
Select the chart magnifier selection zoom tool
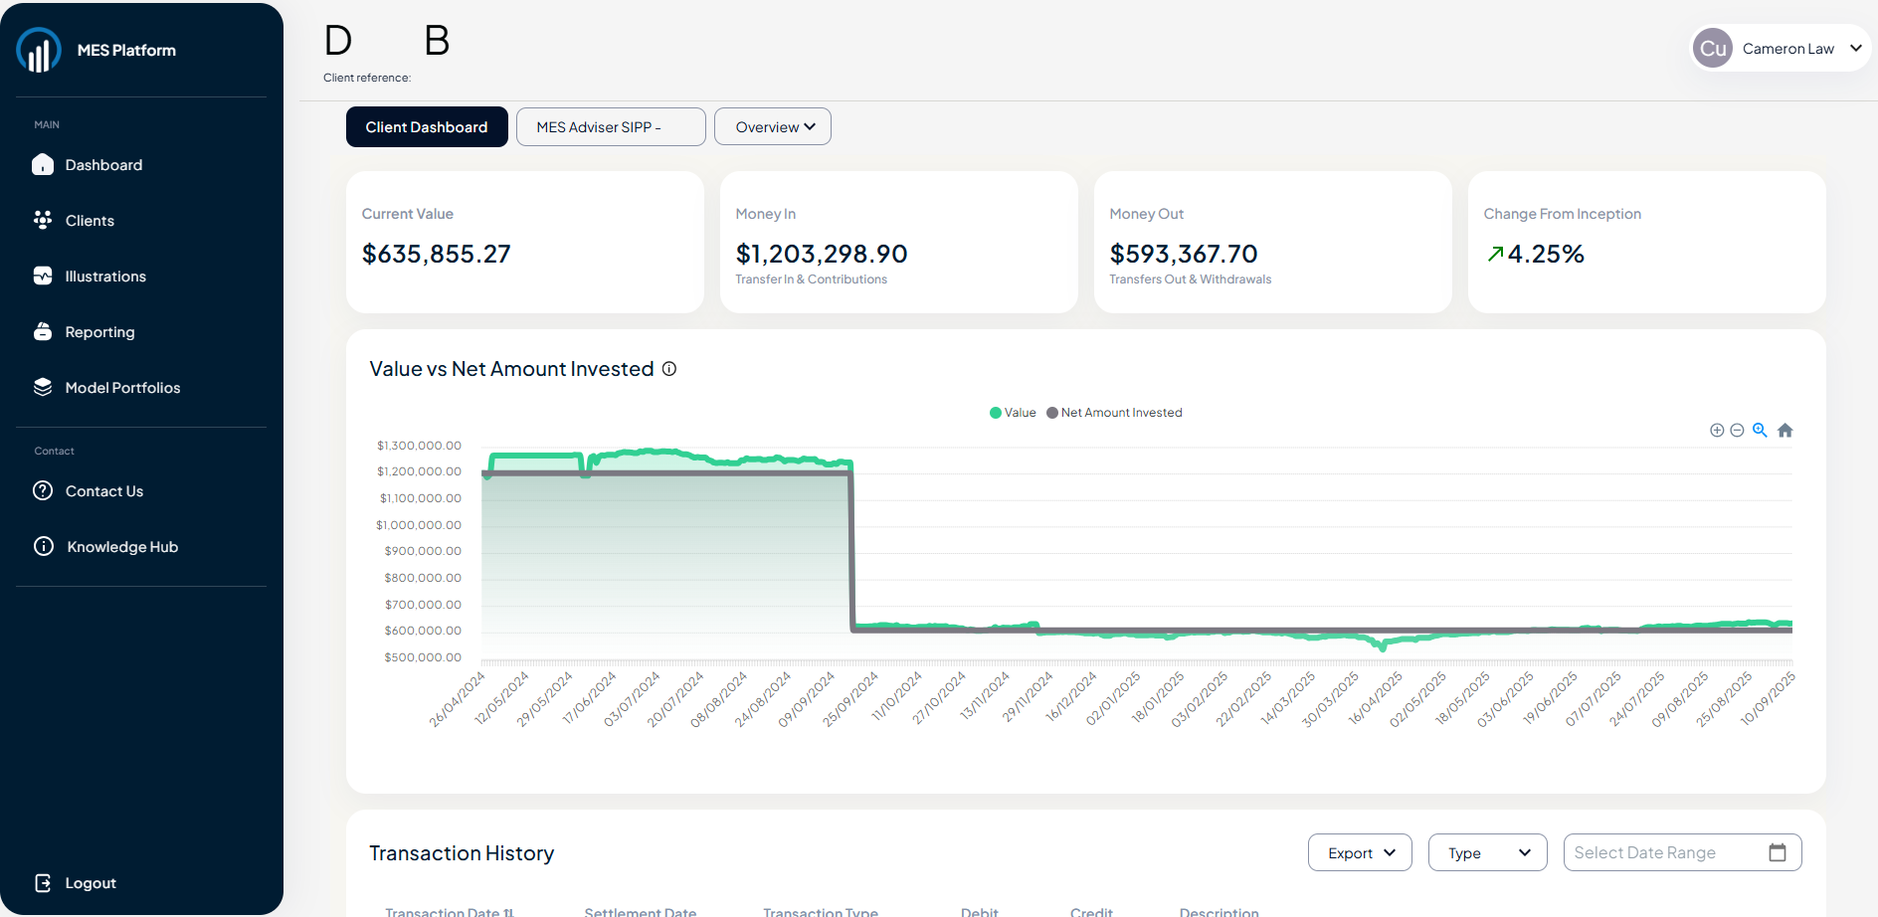[x=1760, y=430]
